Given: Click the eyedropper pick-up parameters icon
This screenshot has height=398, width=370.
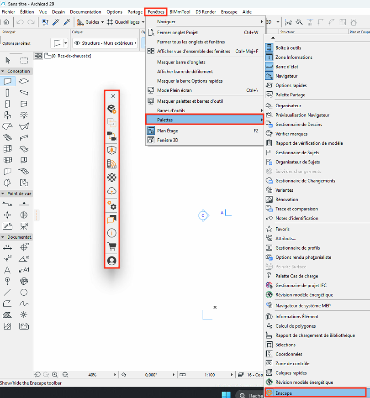Looking at the screenshot, I should coord(56,22).
